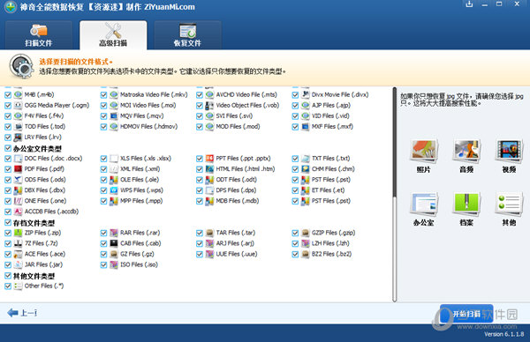Click the HTML Files file icon
This screenshot has height=342, width=530.
tap(209, 169)
